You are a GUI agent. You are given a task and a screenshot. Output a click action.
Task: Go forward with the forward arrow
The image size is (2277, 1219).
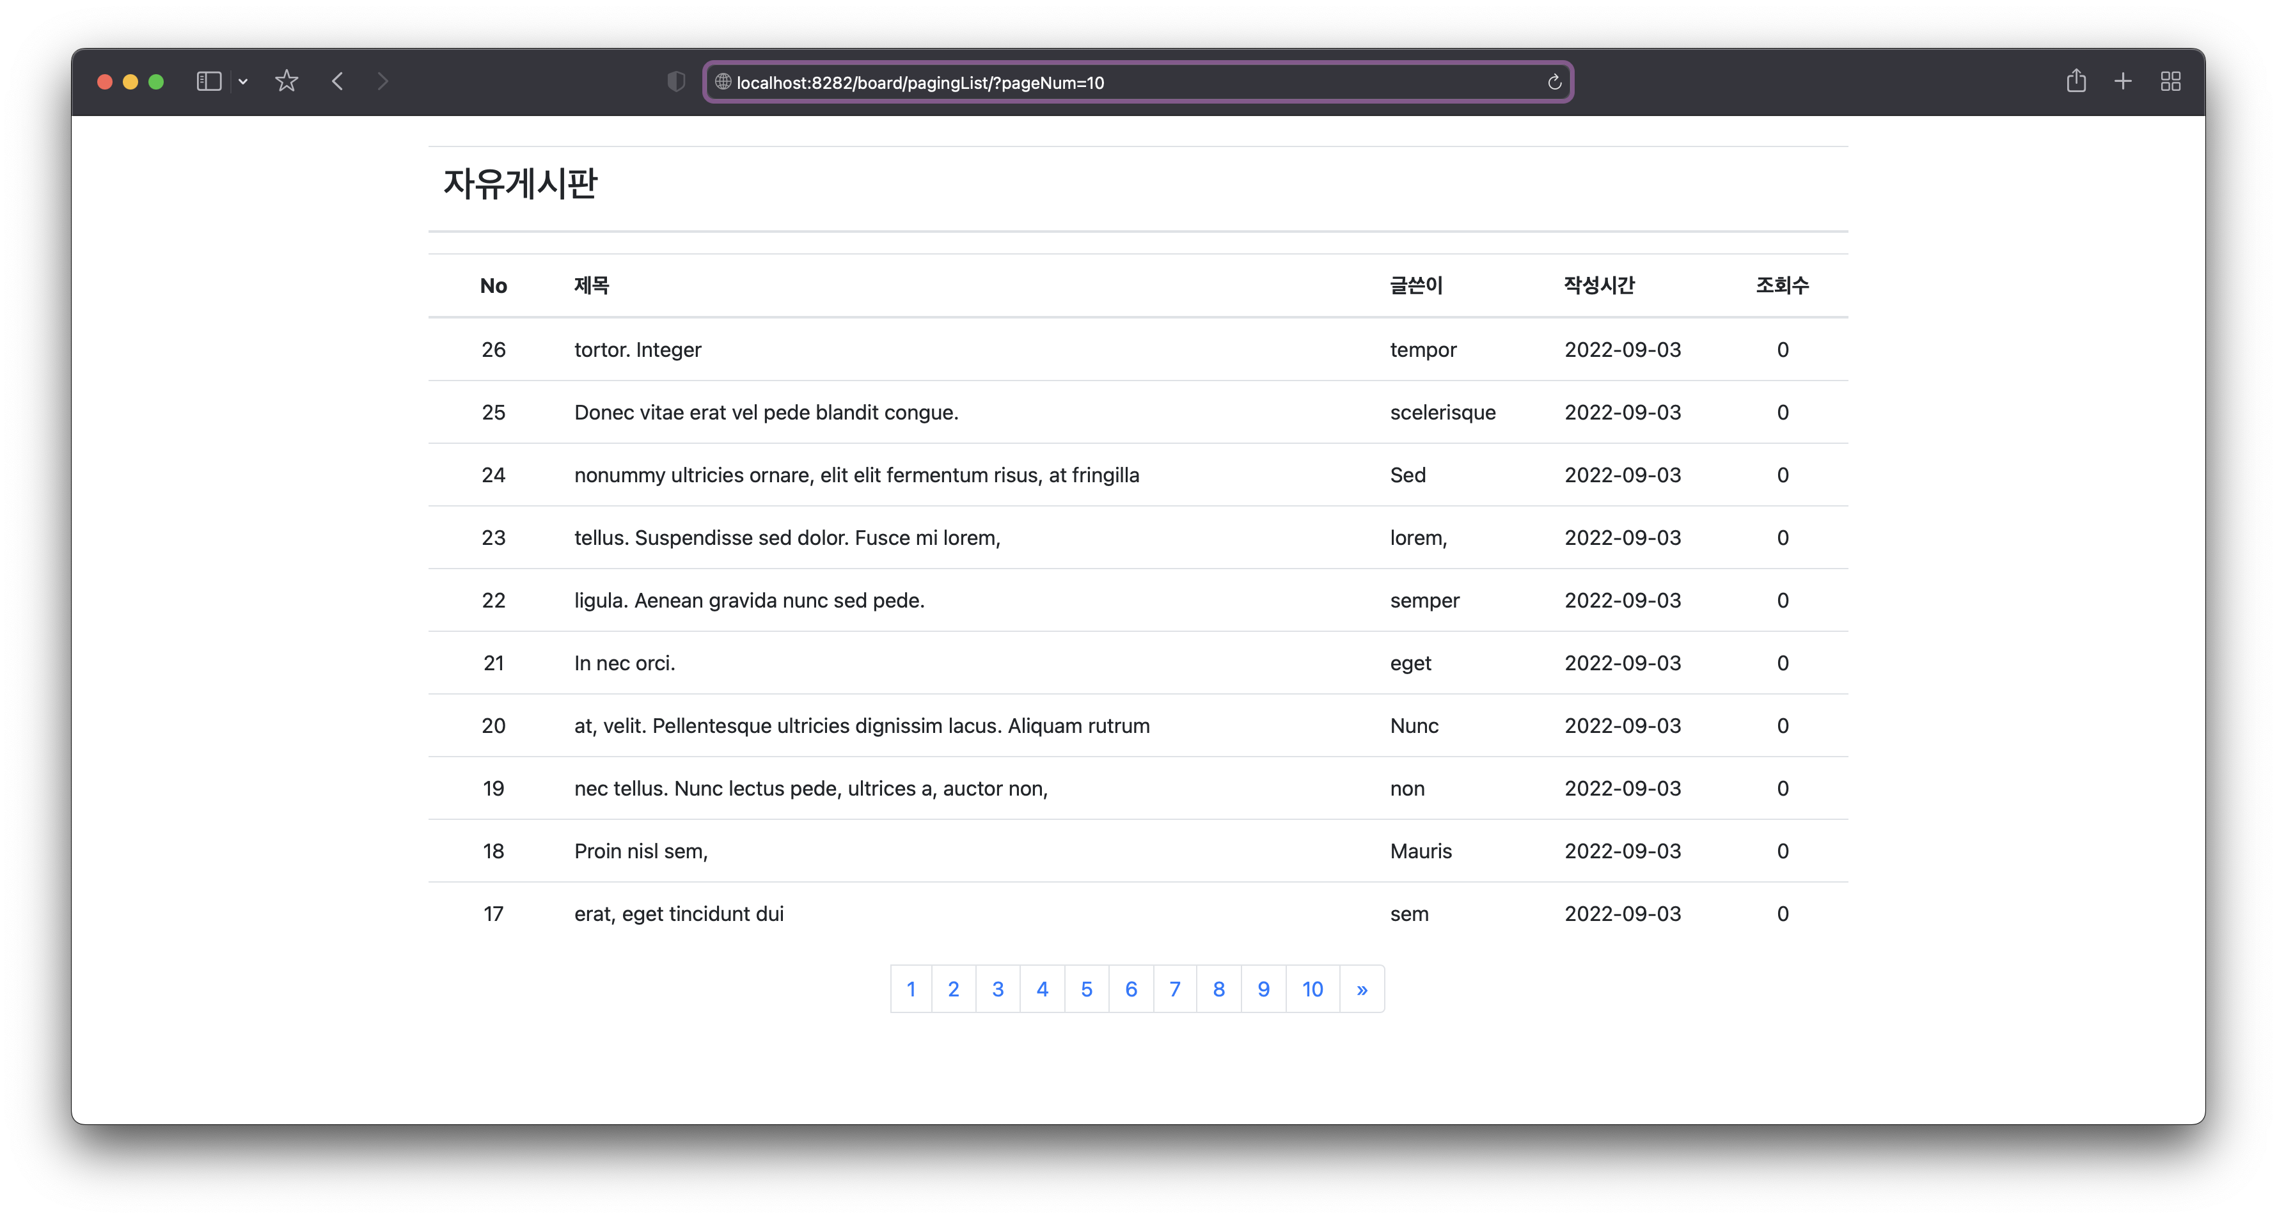382,81
